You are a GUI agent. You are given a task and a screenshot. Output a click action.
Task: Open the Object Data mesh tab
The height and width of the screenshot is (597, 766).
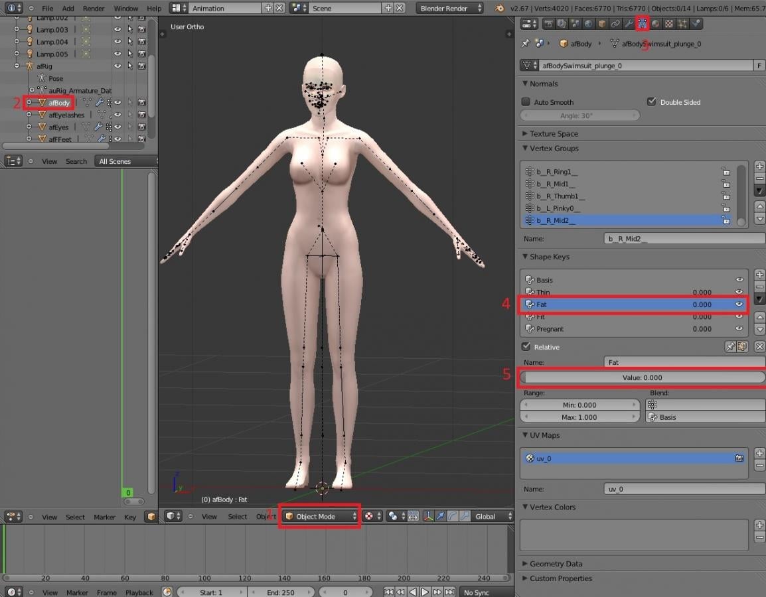[642, 23]
